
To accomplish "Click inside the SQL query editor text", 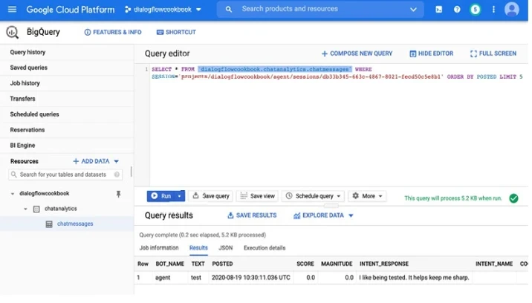I will (337, 73).
